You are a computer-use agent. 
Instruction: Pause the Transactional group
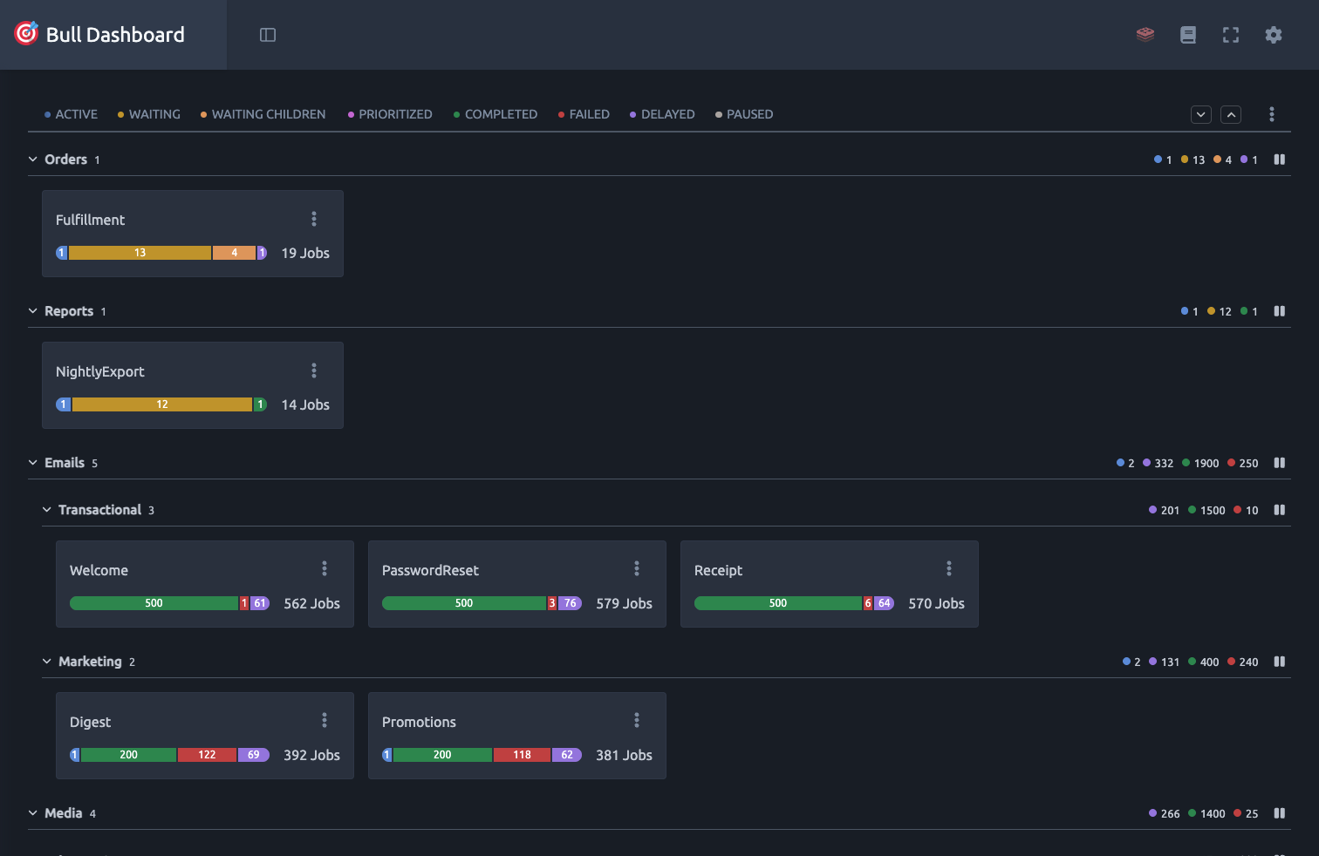coord(1280,510)
